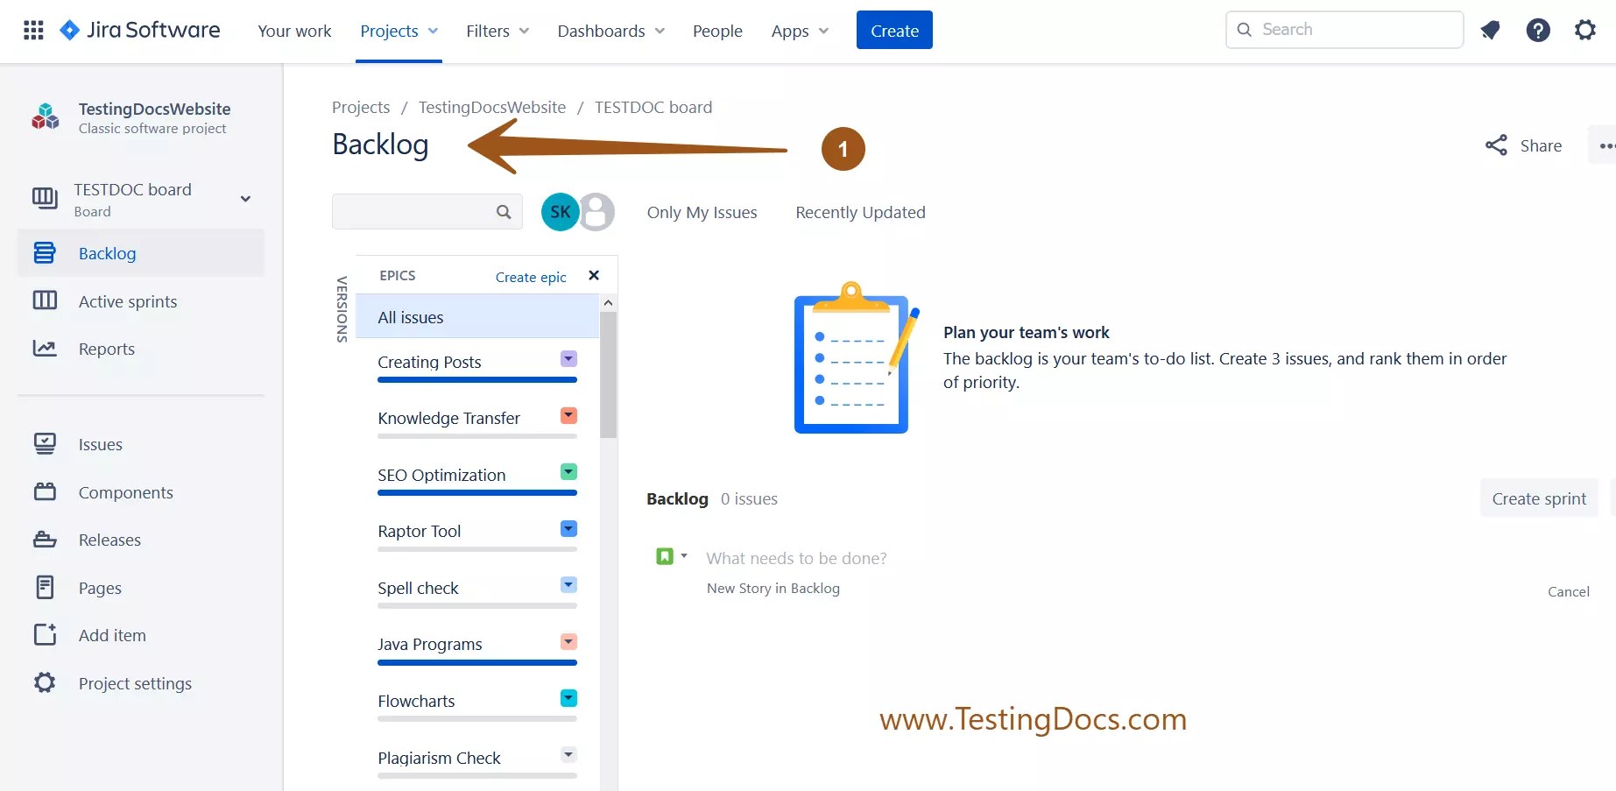This screenshot has width=1616, height=791.
Task: Open the help question mark icon
Action: click(x=1538, y=31)
